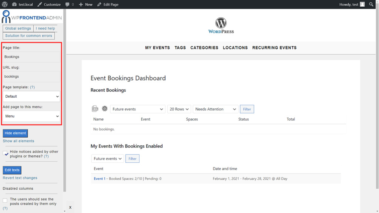
Task: Export recent bookings to CSV
Action: pyautogui.click(x=95, y=109)
